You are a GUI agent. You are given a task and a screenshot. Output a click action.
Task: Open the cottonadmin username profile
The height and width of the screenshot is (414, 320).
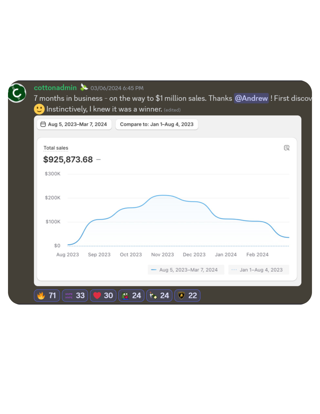pyautogui.click(x=55, y=88)
